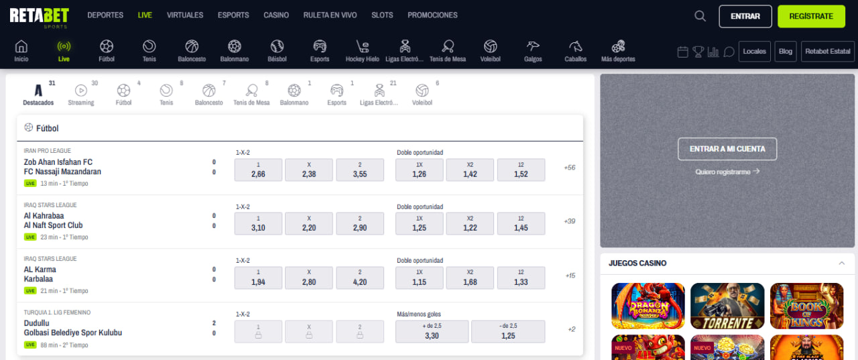Expand +15 more markets for AL Karma match
This screenshot has width=858, height=360.
[570, 276]
